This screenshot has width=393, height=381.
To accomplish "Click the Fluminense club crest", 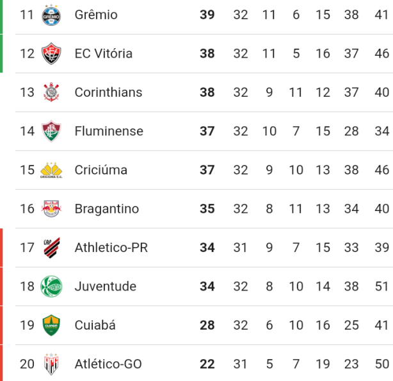I will pyautogui.click(x=51, y=131).
